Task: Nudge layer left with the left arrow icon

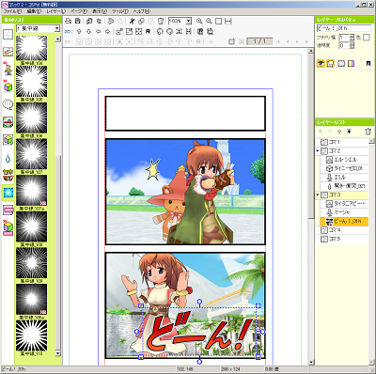Action: (98, 31)
